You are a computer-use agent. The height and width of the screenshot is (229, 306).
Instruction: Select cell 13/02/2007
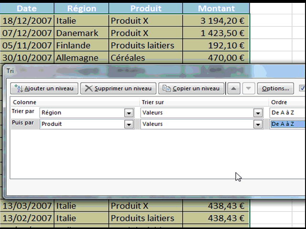coord(27,218)
